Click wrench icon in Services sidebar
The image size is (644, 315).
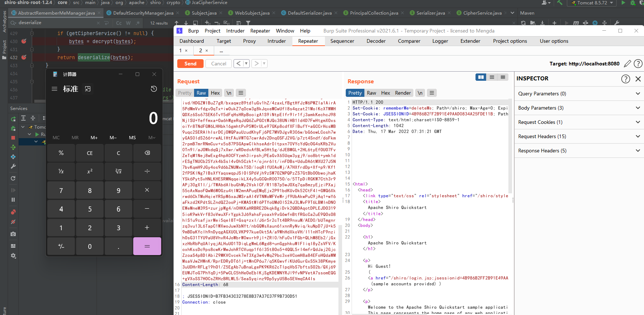pos(13,166)
